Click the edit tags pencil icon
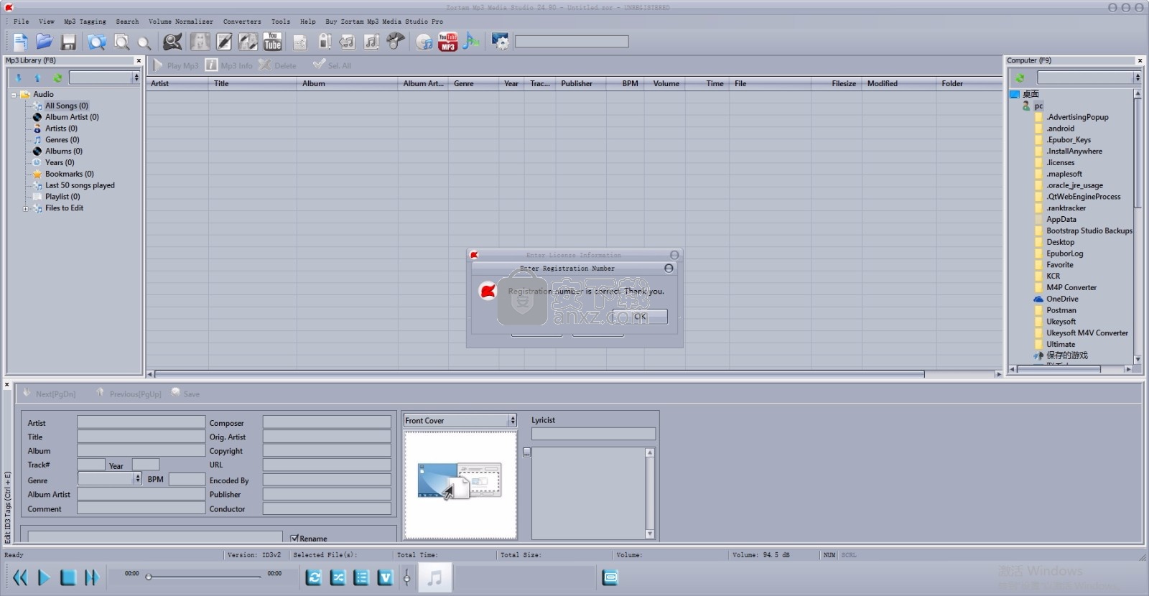The height and width of the screenshot is (596, 1149). pyautogui.click(x=224, y=42)
